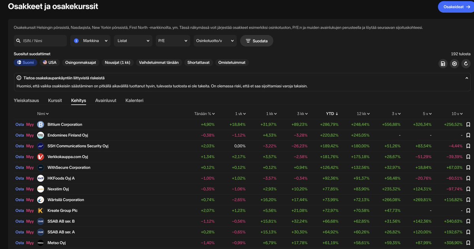
Task: Toggle the Suomi filter chip
Action: click(x=26, y=62)
